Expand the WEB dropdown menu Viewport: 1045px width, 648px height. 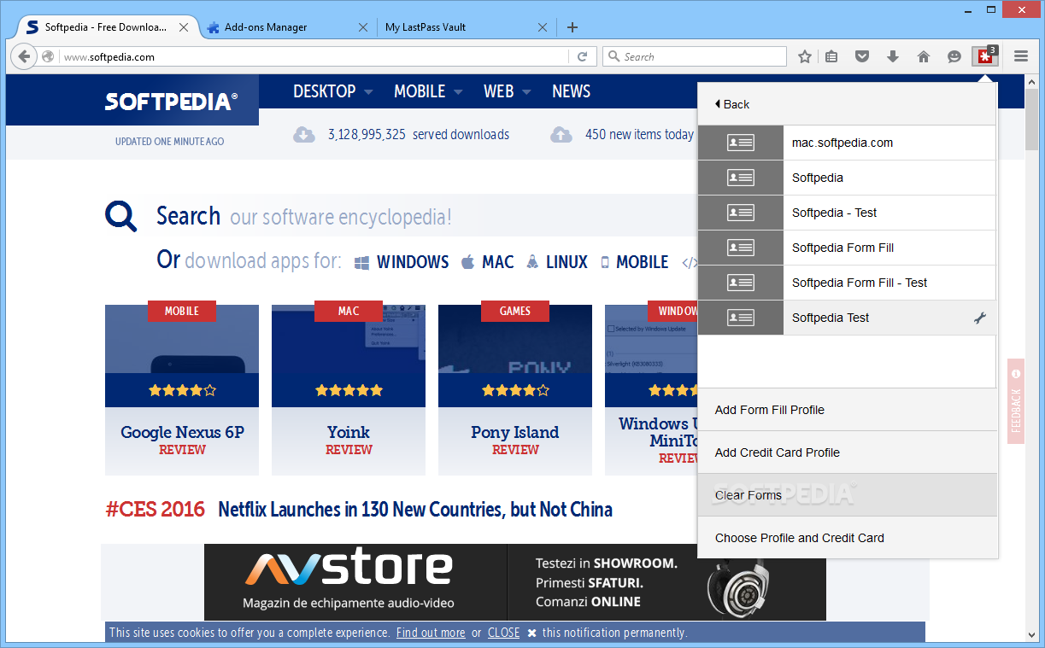[x=508, y=91]
